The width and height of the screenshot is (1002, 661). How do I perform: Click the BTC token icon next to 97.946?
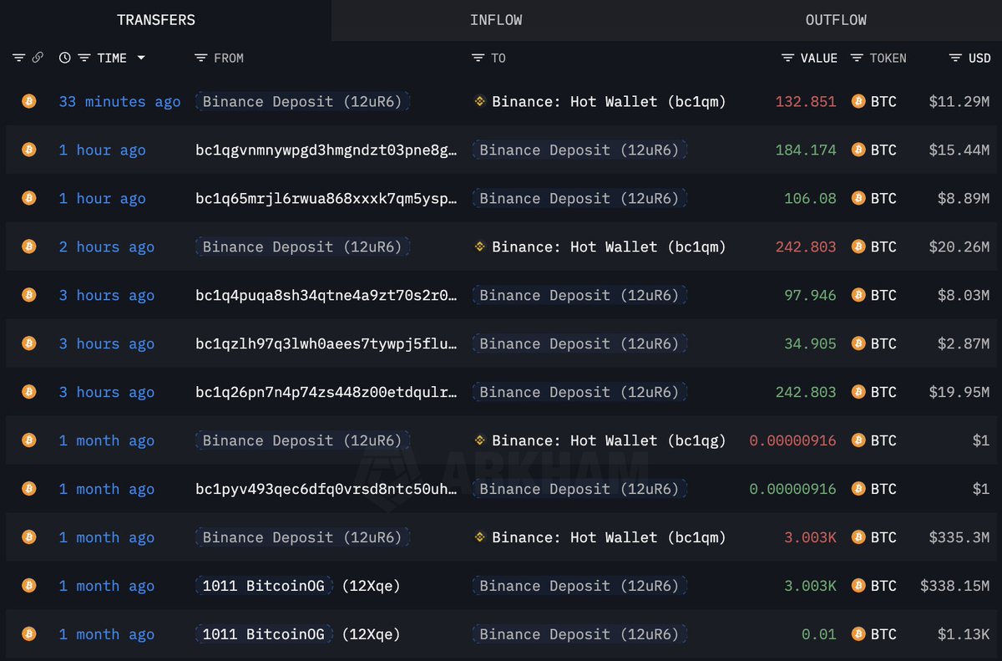pos(858,295)
